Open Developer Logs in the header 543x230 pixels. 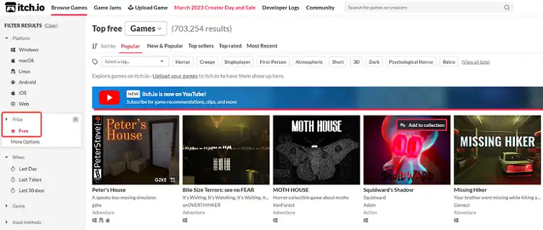pos(281,8)
